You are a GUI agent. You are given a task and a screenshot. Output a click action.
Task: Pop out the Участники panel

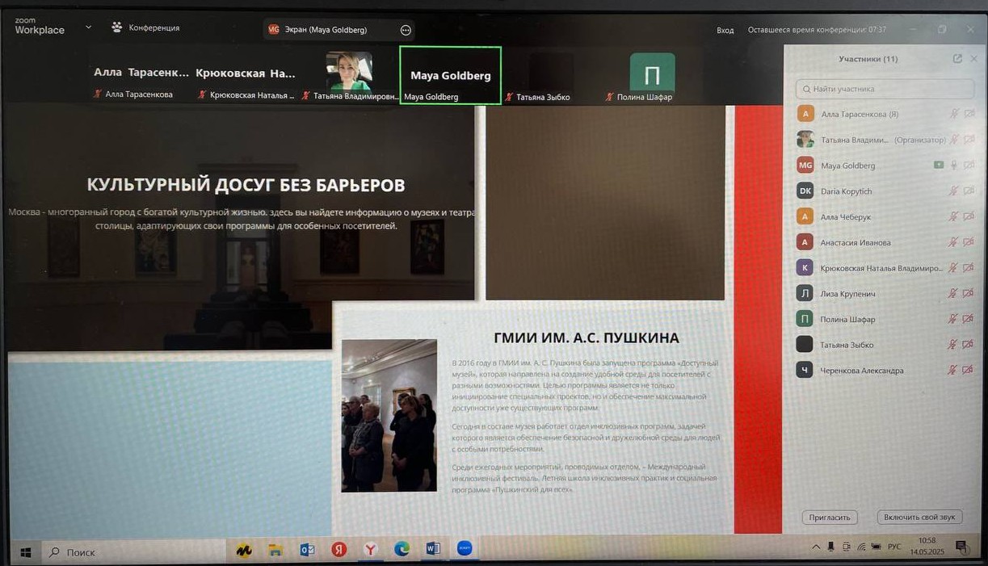click(957, 59)
